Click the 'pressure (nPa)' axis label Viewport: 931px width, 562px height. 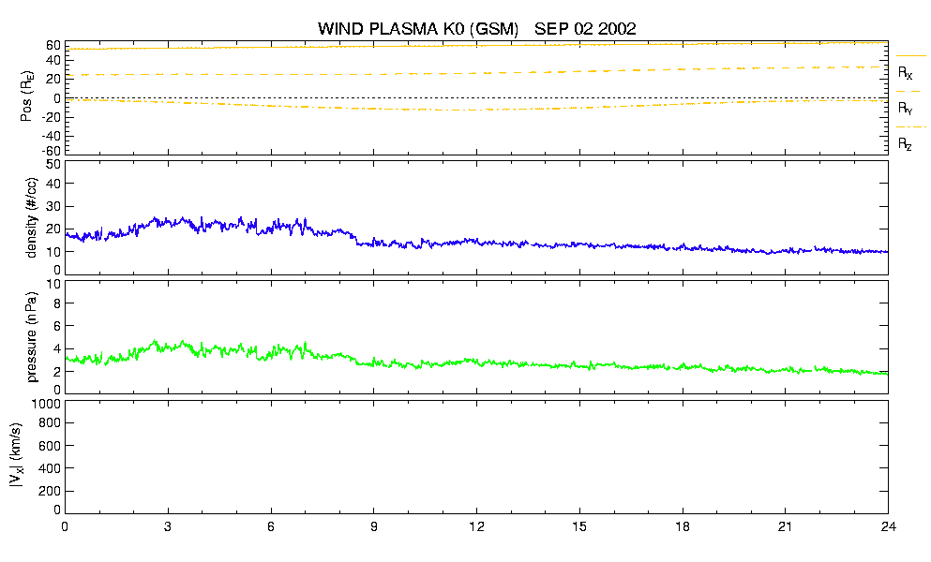coord(32,337)
